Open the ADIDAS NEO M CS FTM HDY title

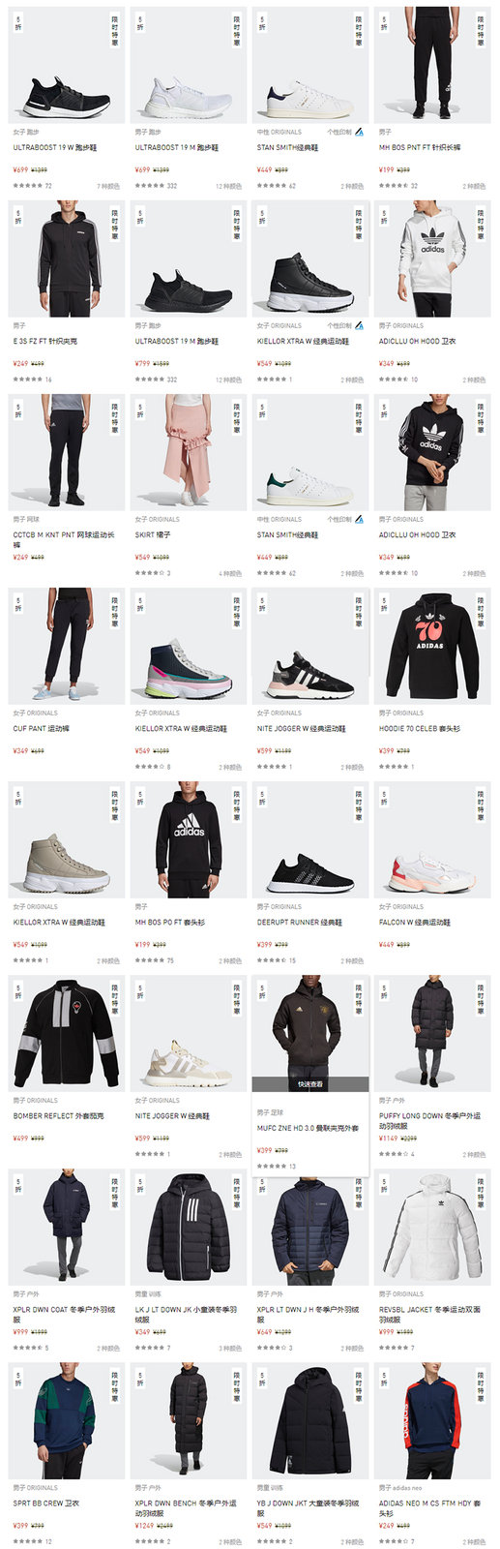point(429,1508)
